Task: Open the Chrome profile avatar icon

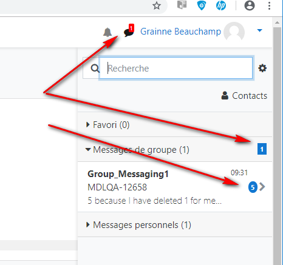Action: pos(250,5)
